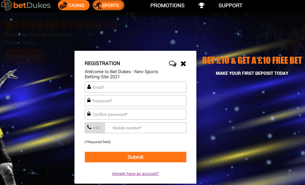Click the person icon in Email field
The image size is (305, 185).
tap(89, 87)
